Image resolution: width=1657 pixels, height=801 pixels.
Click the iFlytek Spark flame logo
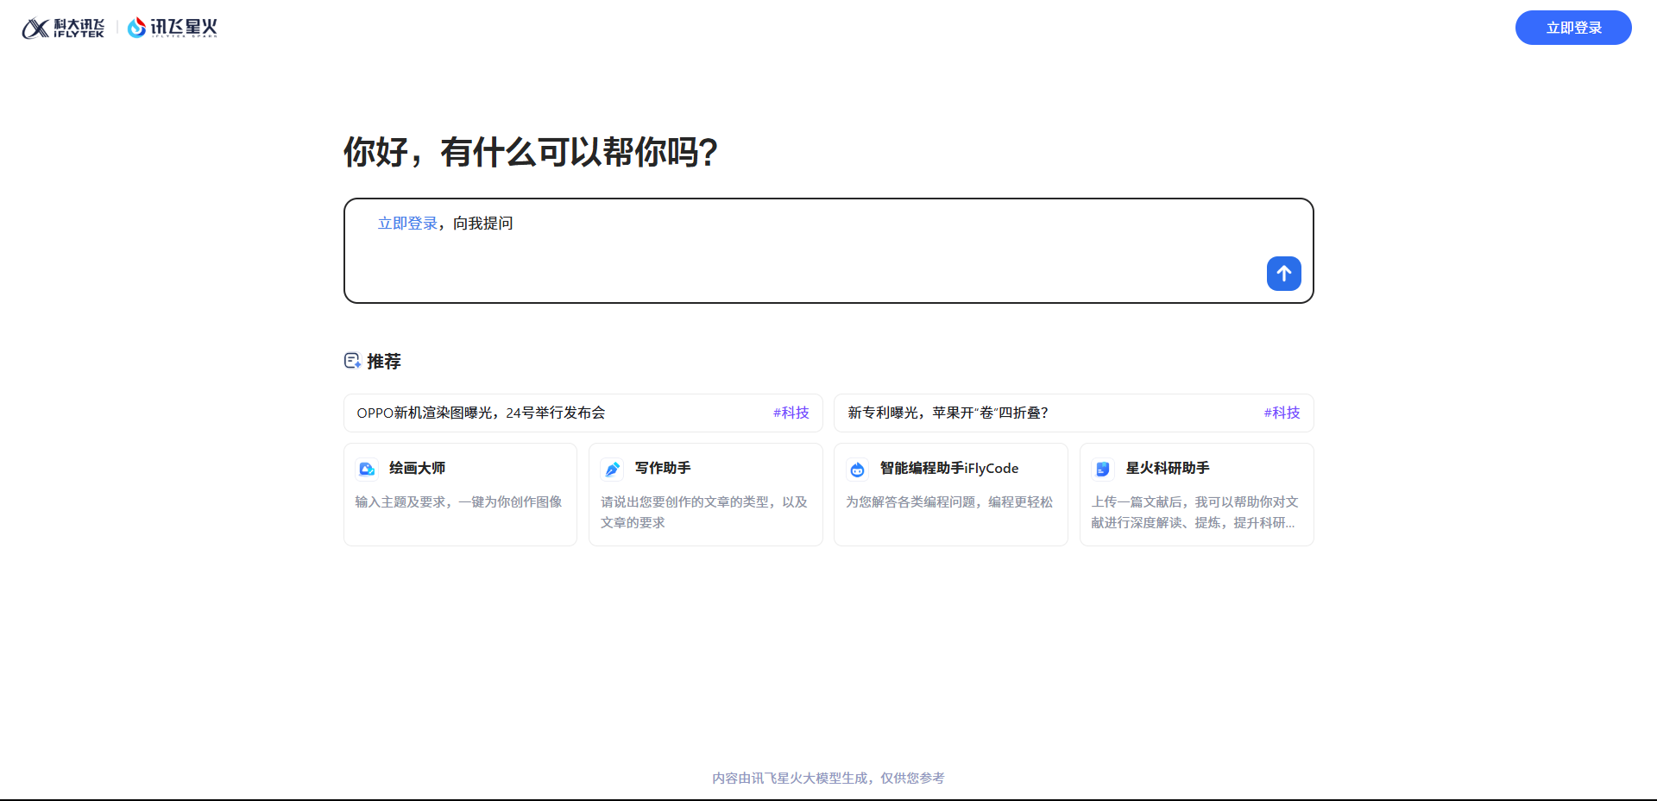pyautogui.click(x=136, y=28)
